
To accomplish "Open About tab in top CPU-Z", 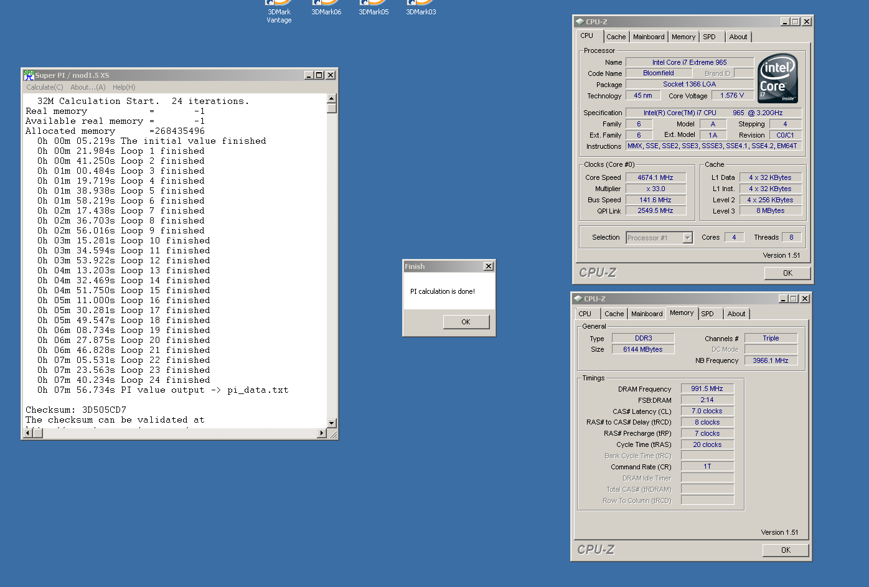I will coord(738,37).
